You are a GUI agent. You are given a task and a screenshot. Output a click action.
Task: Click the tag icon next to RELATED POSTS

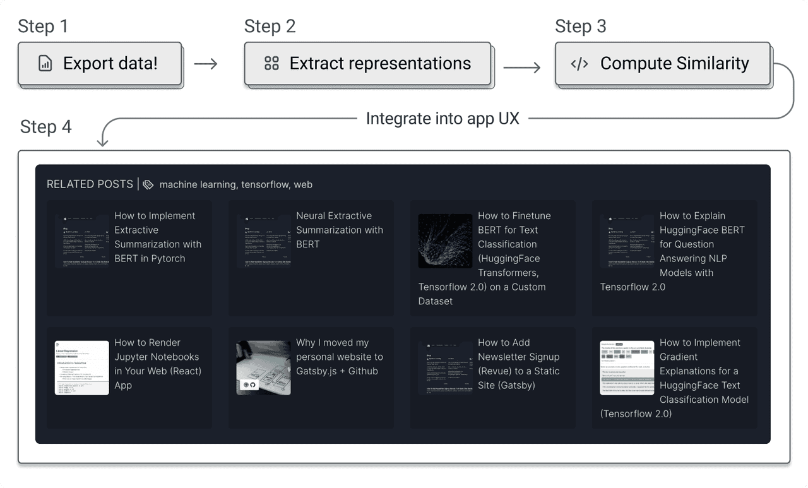148,184
